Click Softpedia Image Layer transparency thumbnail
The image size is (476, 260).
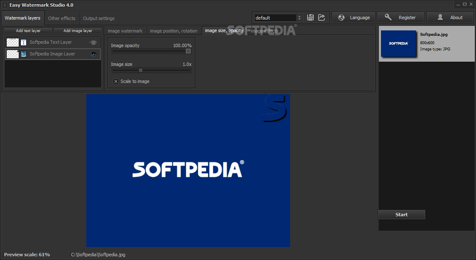click(13, 54)
